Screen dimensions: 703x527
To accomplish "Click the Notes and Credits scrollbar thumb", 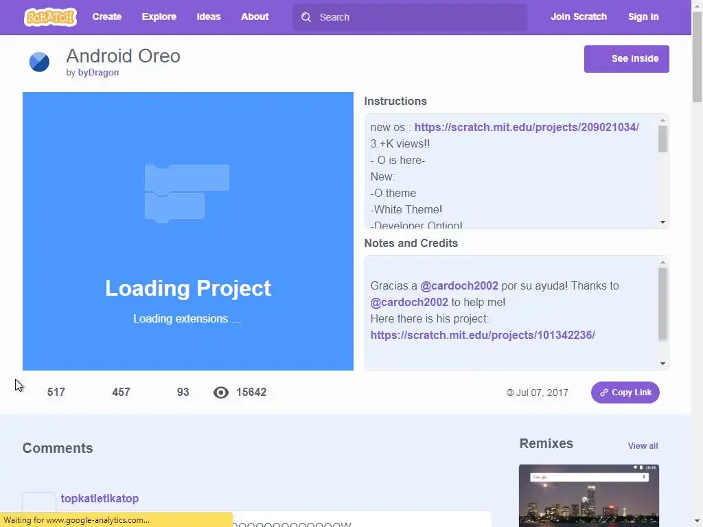I will (x=662, y=304).
